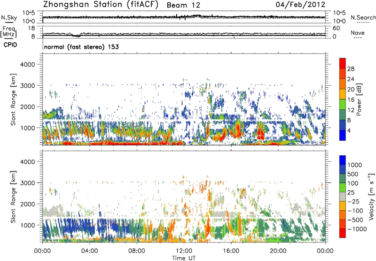This screenshot has width=376, height=261.
Task: Click the 'CPID' label
Action: point(10,45)
